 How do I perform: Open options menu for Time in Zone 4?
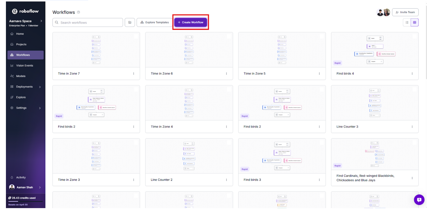pos(226,127)
